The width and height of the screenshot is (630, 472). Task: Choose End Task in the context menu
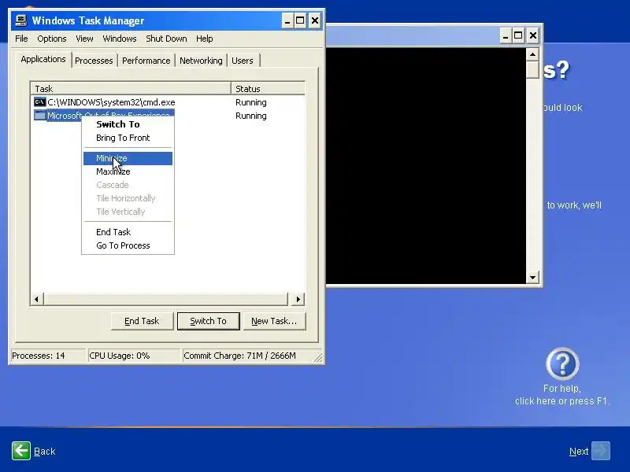128,232
